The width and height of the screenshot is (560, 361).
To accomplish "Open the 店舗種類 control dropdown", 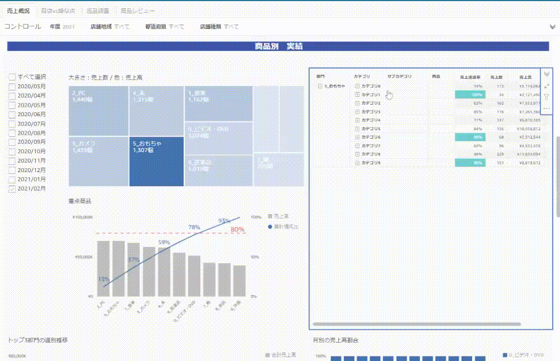I will [x=220, y=27].
